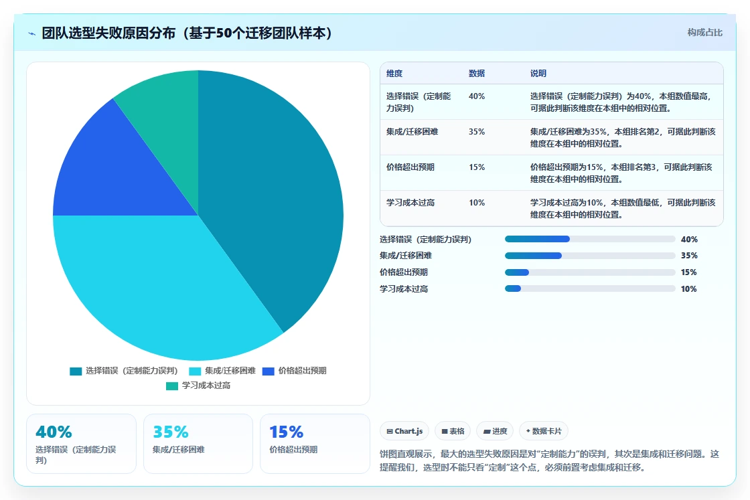Click the 数据卡片 tag chip
Screen dimensions: 750x500
543,431
